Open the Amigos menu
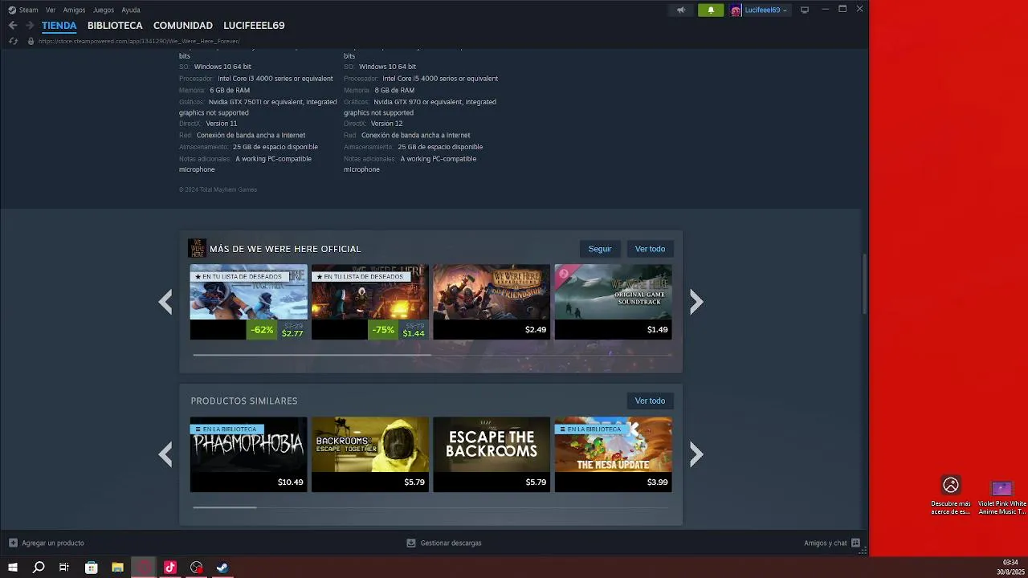Viewport: 1028px width, 578px height. pyautogui.click(x=74, y=10)
